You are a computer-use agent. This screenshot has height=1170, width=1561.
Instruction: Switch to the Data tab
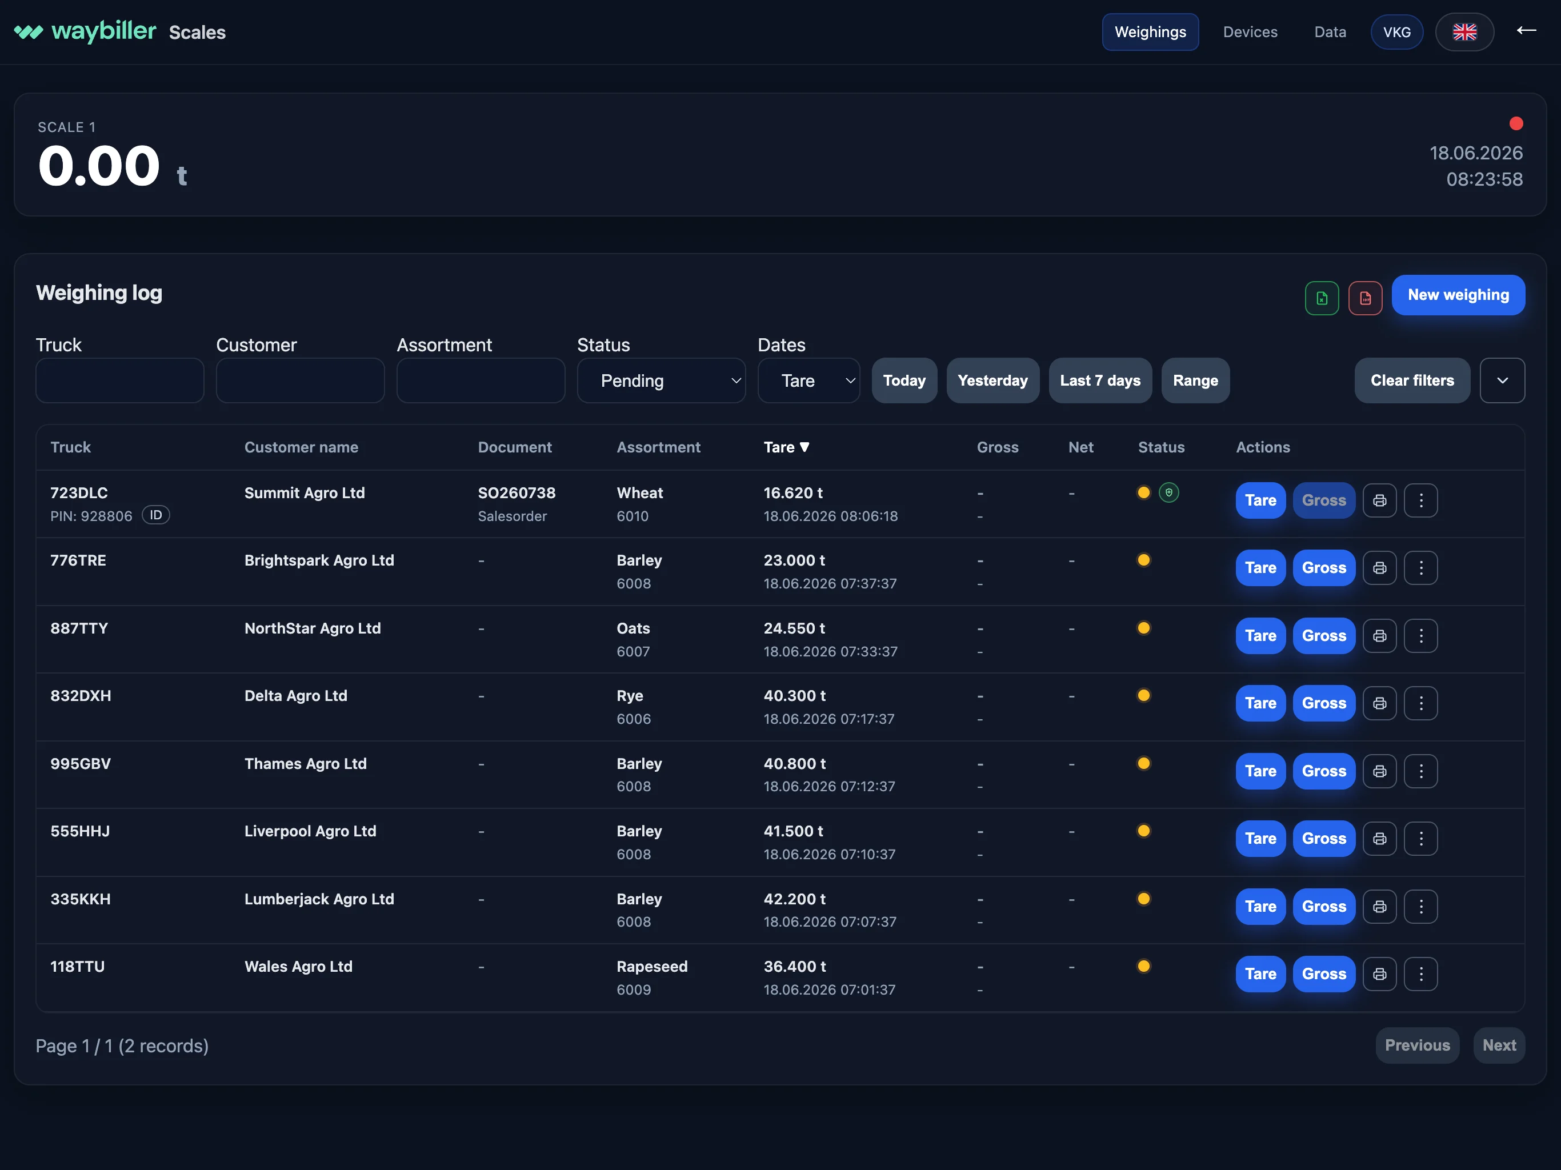1330,32
